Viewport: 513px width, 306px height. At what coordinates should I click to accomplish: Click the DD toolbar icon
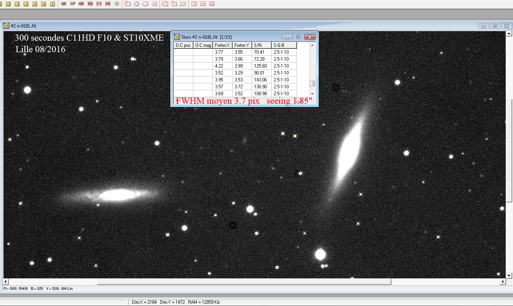coord(90,3)
